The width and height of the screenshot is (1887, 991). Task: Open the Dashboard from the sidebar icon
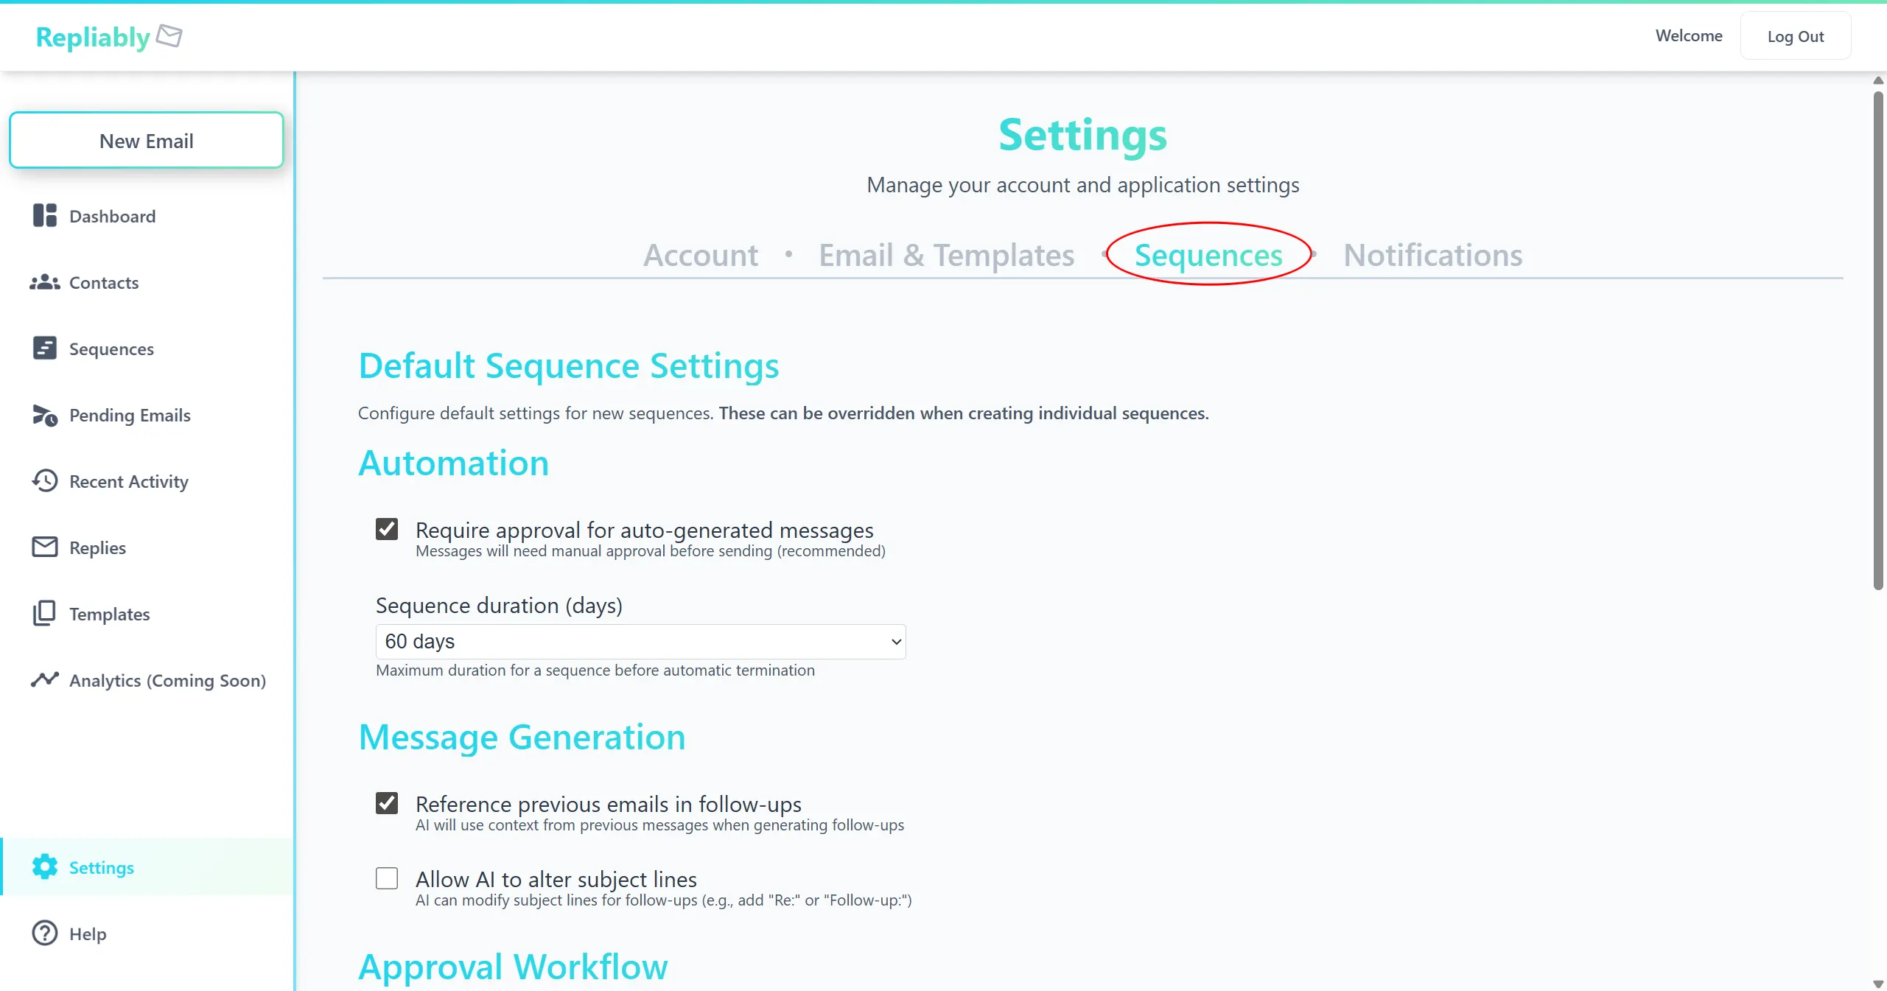coord(44,216)
